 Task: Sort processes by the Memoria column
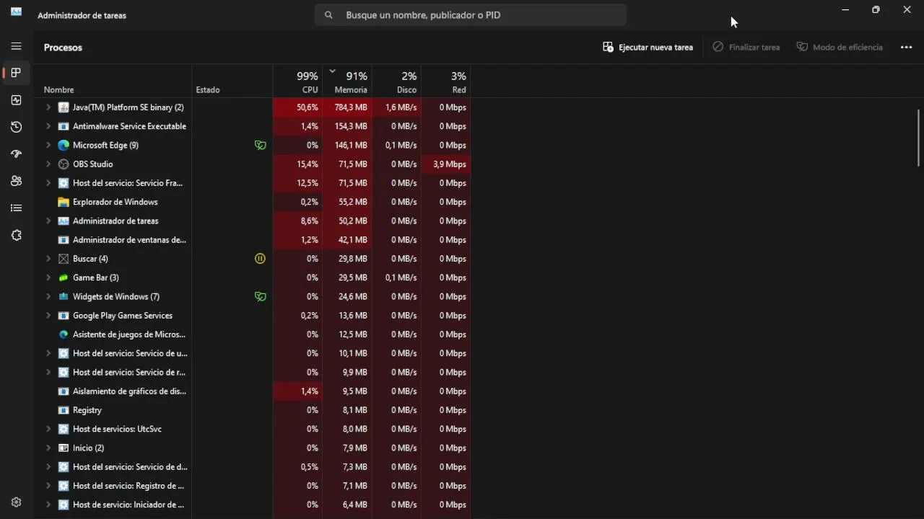pos(347,81)
